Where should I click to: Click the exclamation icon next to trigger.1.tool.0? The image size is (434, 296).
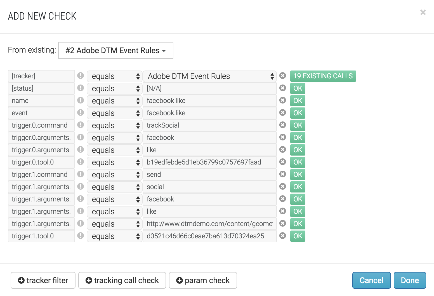tap(81, 236)
